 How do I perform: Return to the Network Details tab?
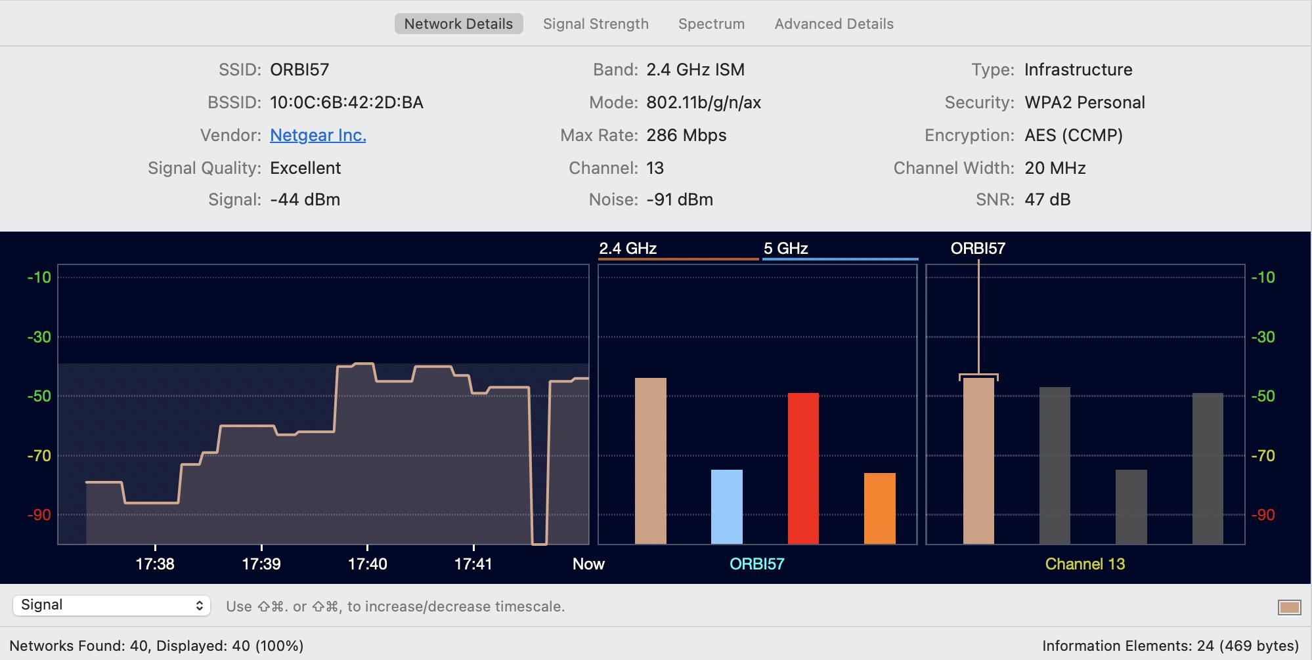tap(458, 24)
